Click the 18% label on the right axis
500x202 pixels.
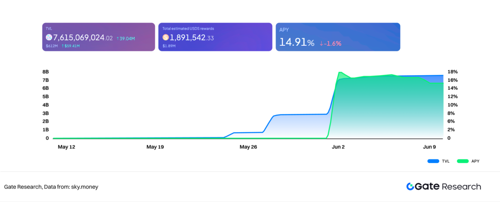pyautogui.click(x=452, y=72)
